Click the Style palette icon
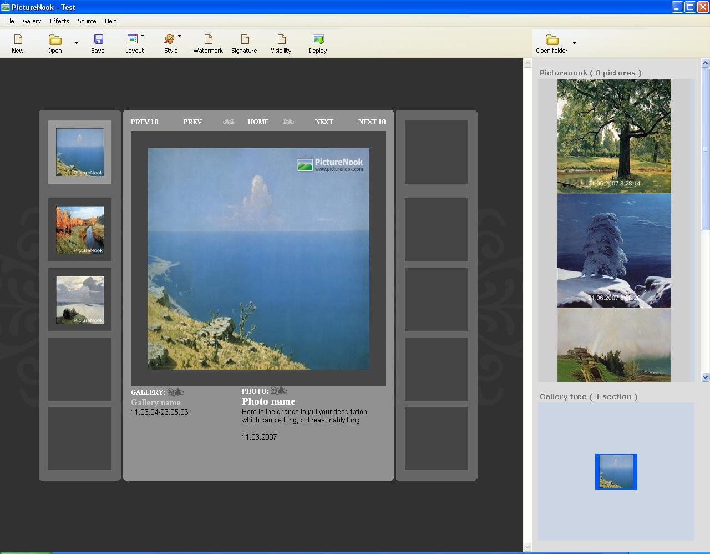This screenshot has width=710, height=554. 170,39
